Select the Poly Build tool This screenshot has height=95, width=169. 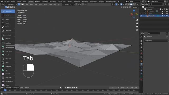click(x=8, y=66)
